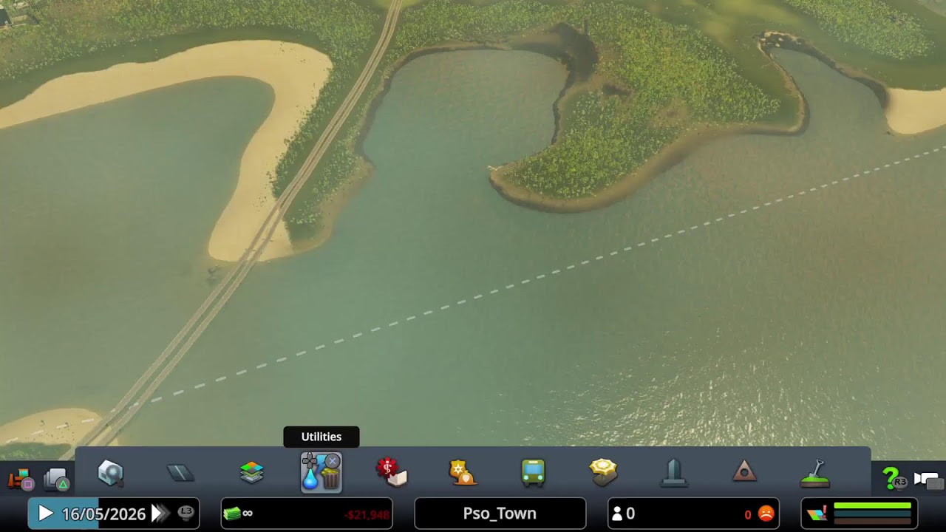Screen dimensions: 946x532
Task: Start the simulation with Play button
Action: pyautogui.click(x=45, y=514)
